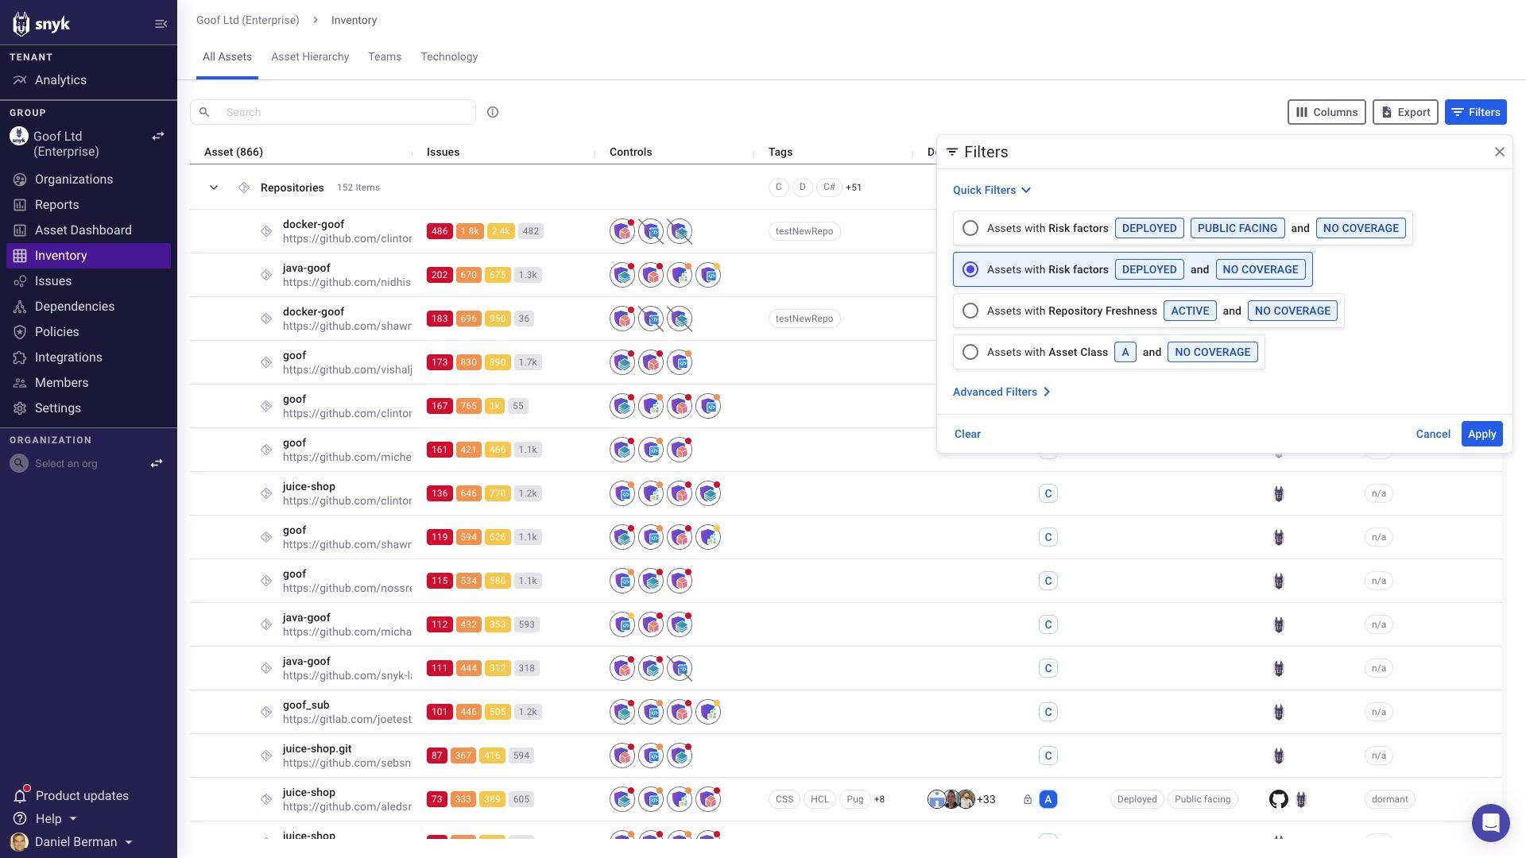Select Deployed, Public Facing, No Coverage quick filter

[x=1183, y=228]
